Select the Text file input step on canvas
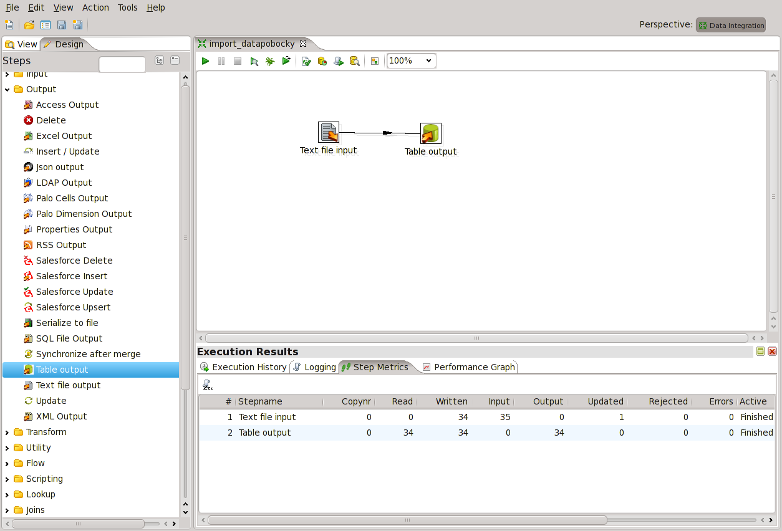 [329, 132]
